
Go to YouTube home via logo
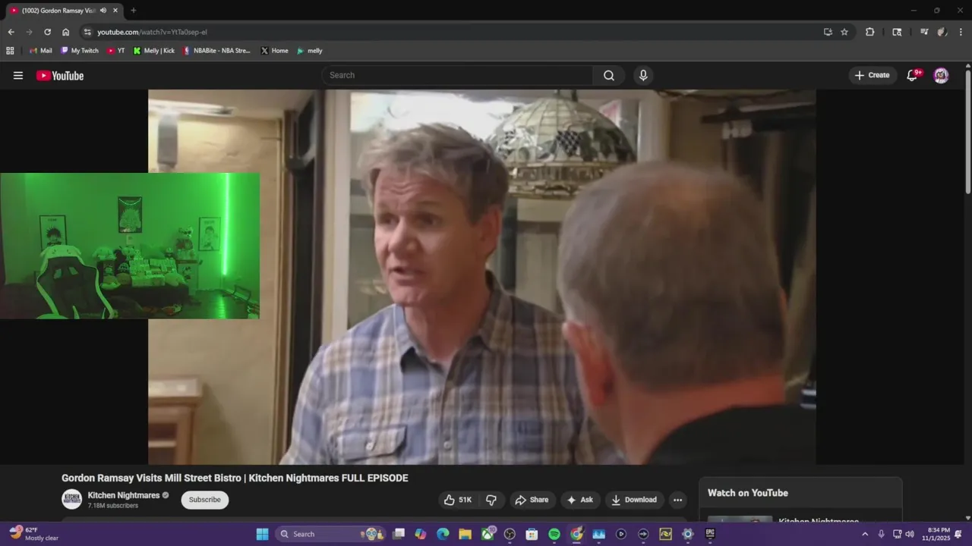point(60,75)
